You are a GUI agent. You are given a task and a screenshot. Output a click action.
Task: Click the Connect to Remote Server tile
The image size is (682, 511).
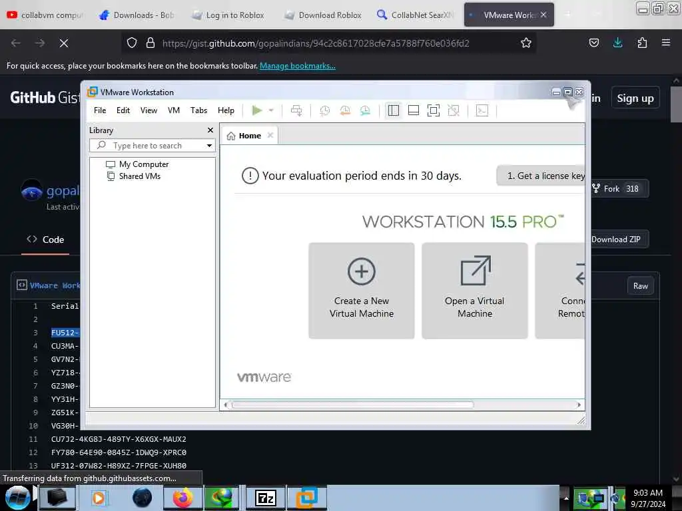[x=560, y=290]
